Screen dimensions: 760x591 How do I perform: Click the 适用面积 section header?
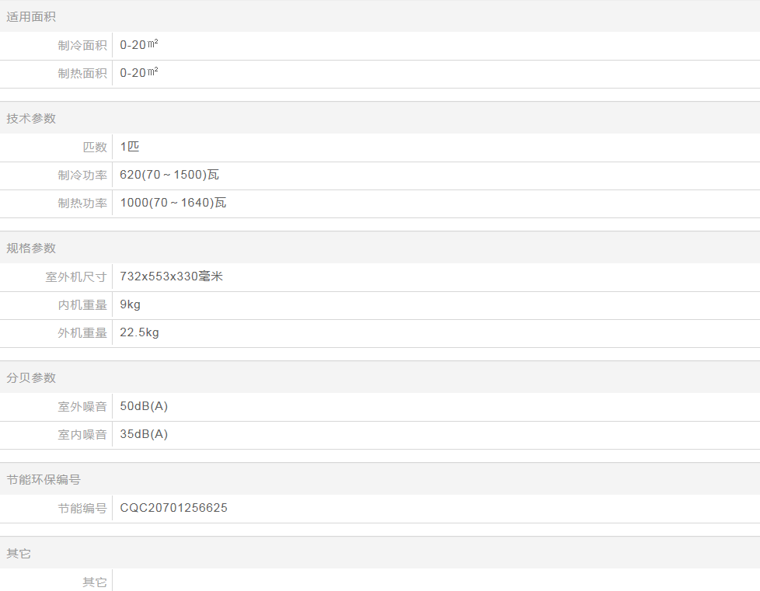pos(31,16)
